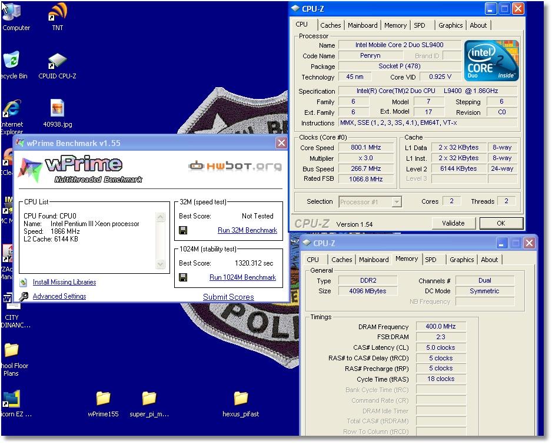Switch to Mainboard tab in upper CPU-Z
Viewport: 552px width, 444px height.
tap(363, 25)
